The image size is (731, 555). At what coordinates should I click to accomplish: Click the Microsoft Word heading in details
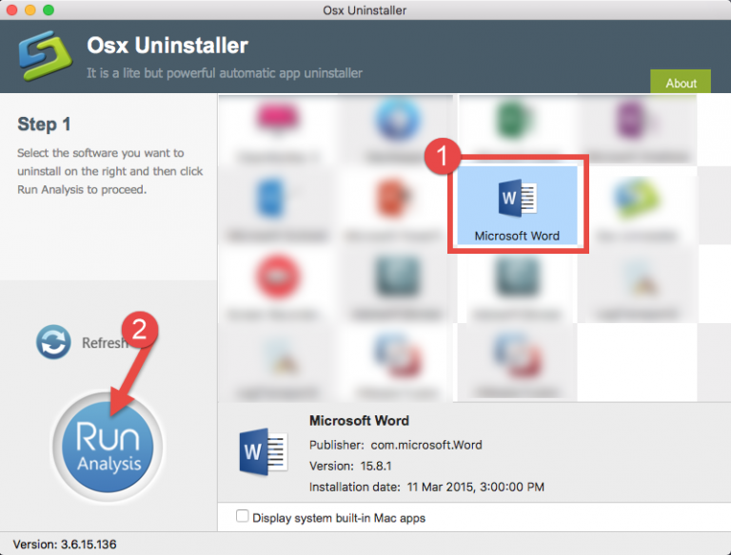click(359, 420)
